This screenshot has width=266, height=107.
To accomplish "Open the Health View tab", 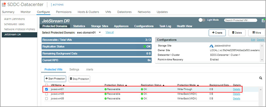I will (184, 26).
